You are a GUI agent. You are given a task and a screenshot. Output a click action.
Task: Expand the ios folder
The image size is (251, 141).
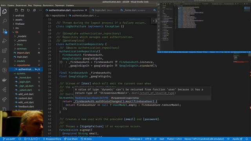pyautogui.click(x=17, y=28)
